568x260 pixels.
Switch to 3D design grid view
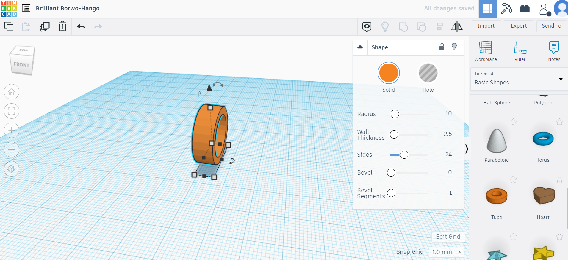coord(488,9)
